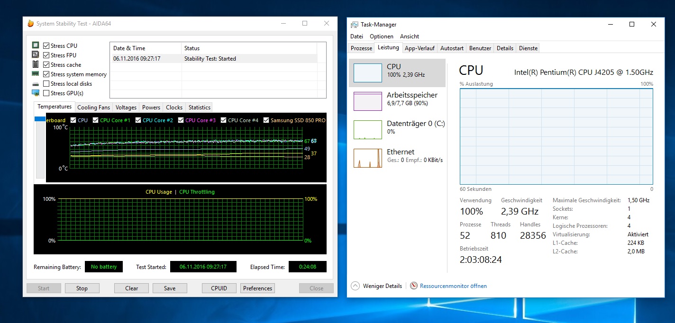Click the Status column header
675x323 pixels.
point(249,48)
